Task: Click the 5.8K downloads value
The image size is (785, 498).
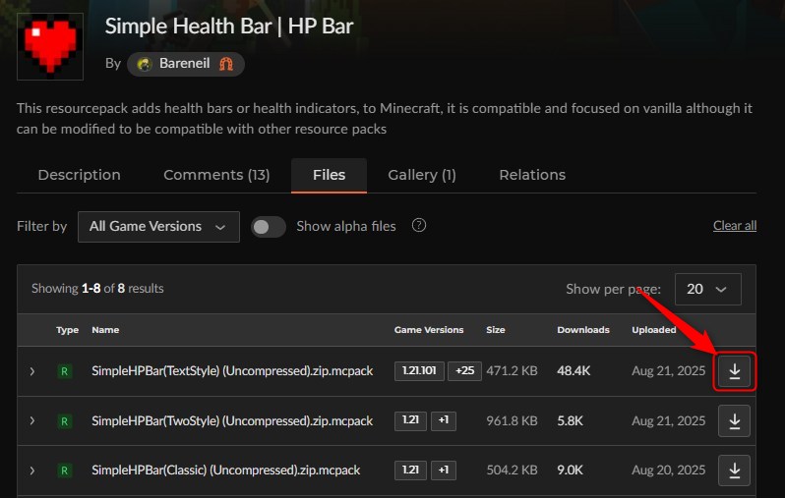Action: tap(570, 421)
